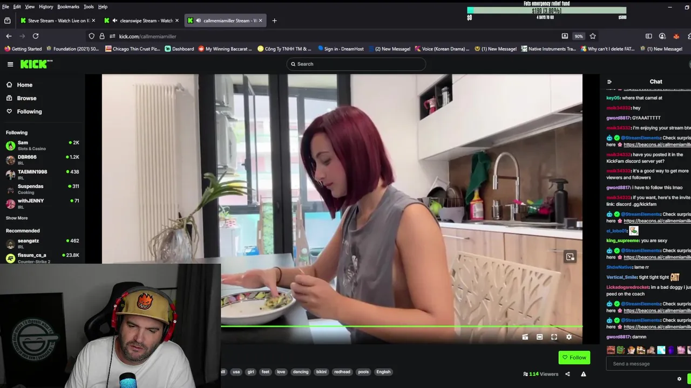This screenshot has height=388, width=691.
Task: Open new tab with plus button
Action: click(x=274, y=20)
